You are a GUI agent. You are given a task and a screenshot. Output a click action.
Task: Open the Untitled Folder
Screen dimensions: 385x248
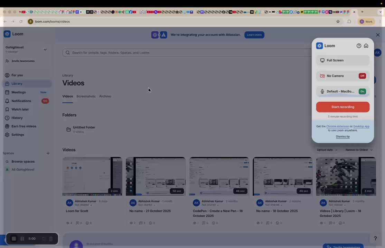pos(92,129)
